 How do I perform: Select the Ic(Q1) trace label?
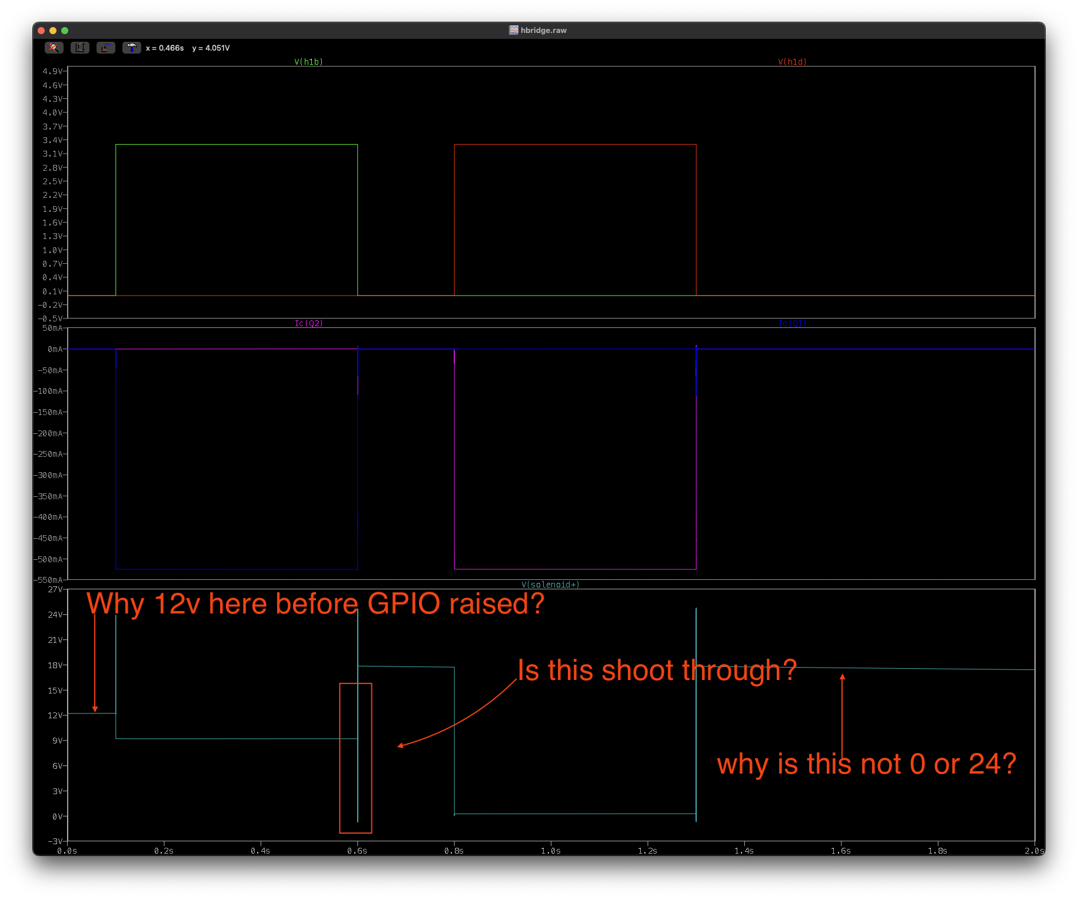793,323
